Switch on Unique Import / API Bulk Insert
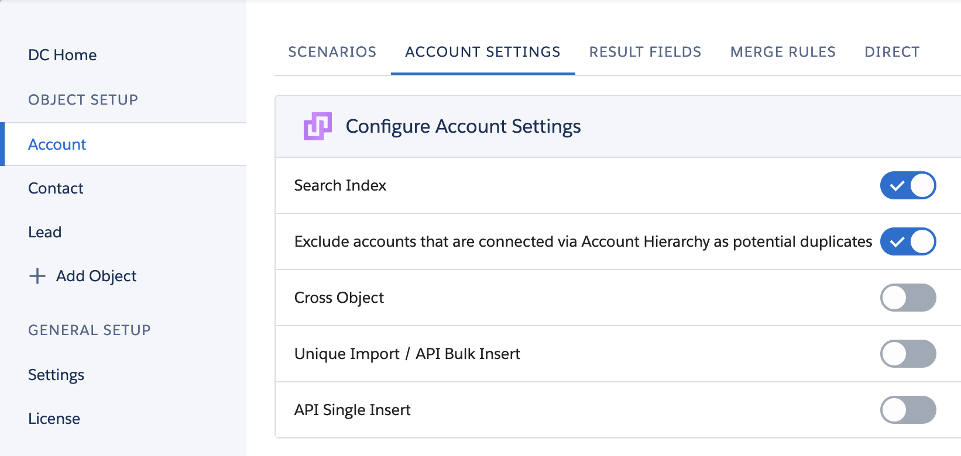The image size is (961, 456). tap(908, 354)
